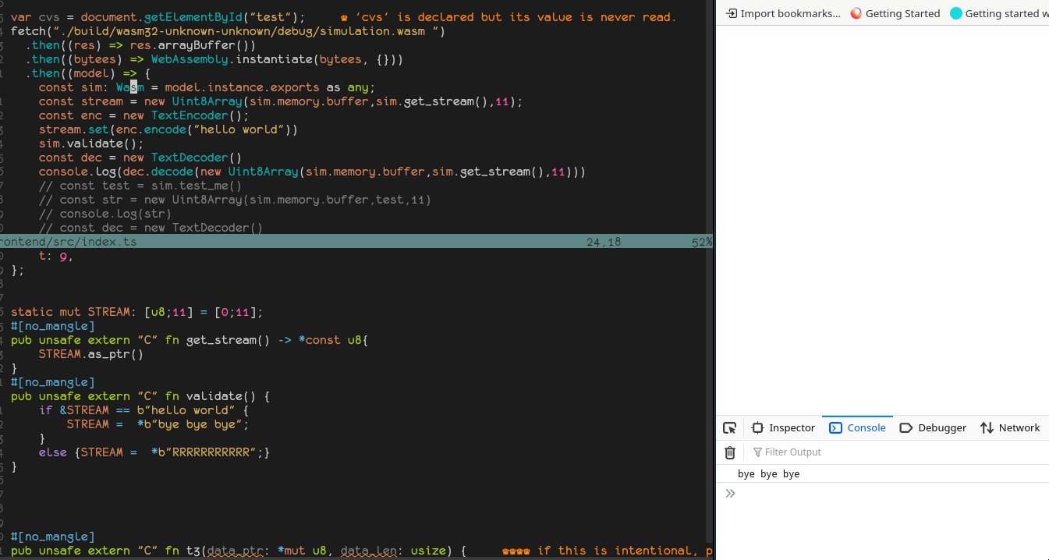Click the Import bookmarks icon
1049x560 pixels.
731,13
